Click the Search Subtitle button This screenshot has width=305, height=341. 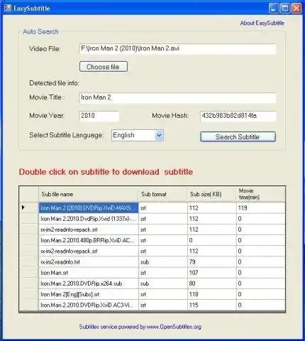coord(238,137)
